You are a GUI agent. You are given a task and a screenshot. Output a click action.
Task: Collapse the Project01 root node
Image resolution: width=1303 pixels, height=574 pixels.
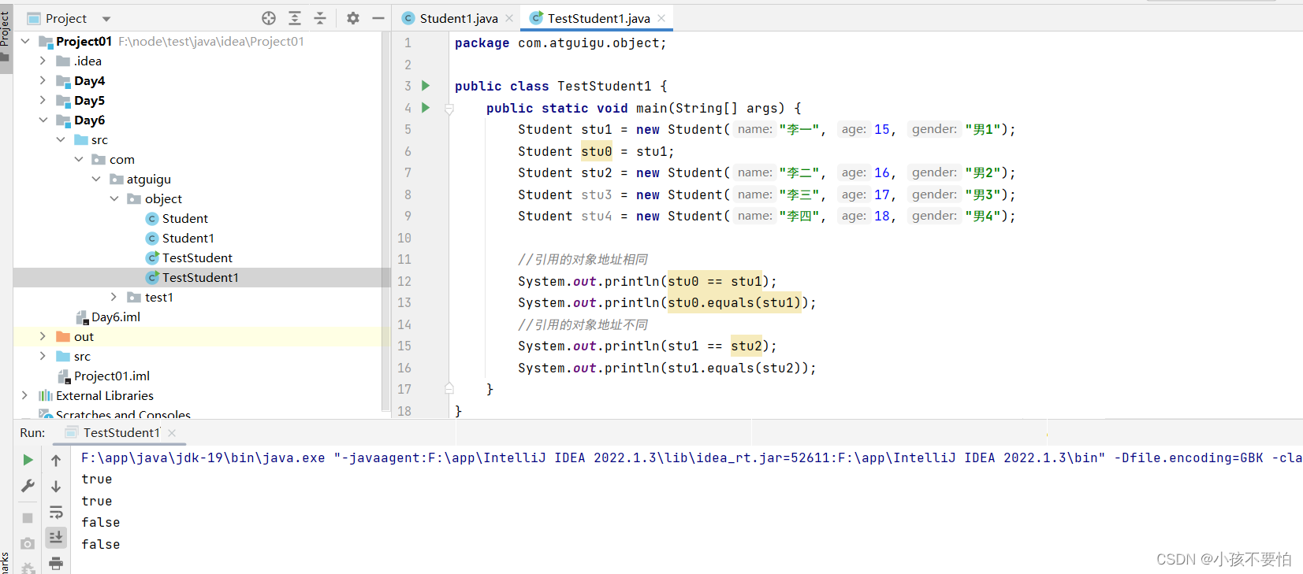pyautogui.click(x=25, y=41)
